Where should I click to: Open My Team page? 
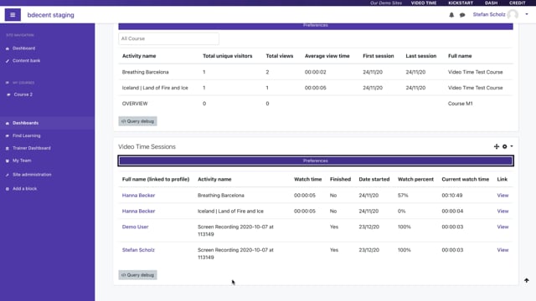click(22, 161)
